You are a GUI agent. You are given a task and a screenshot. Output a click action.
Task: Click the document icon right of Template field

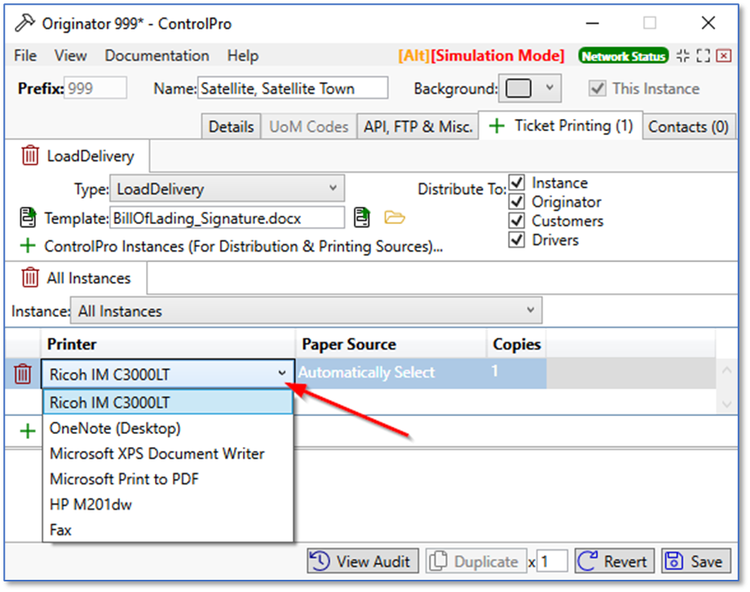coord(361,217)
